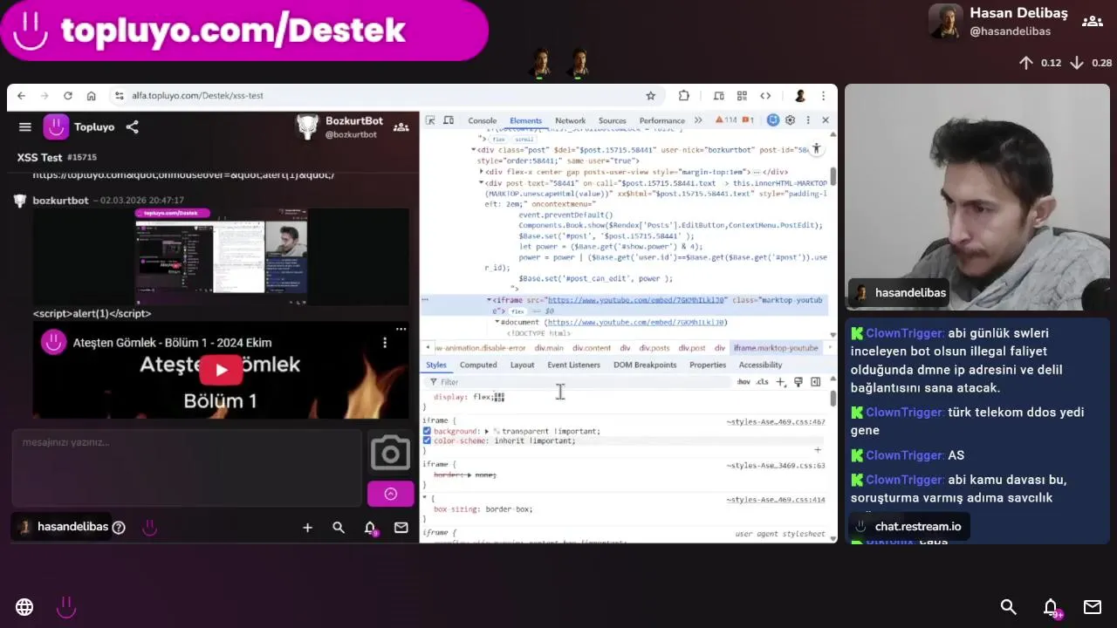Bookmark the page with the star icon
This screenshot has height=628, width=1117.
click(650, 96)
